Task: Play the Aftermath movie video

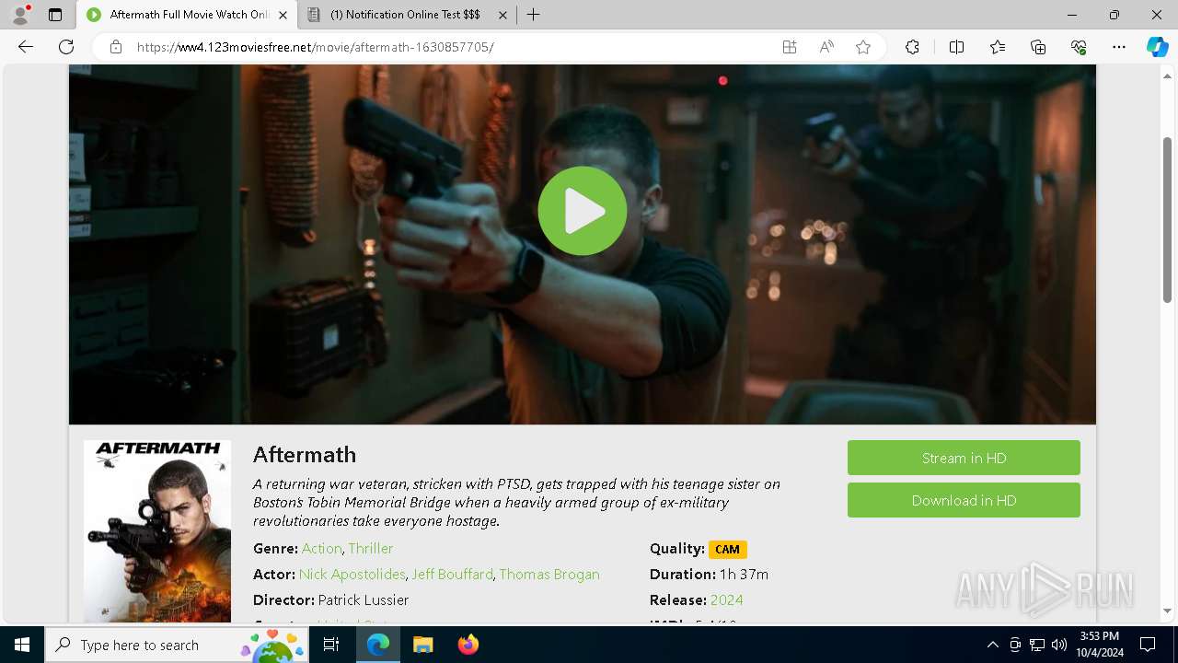Action: (583, 211)
